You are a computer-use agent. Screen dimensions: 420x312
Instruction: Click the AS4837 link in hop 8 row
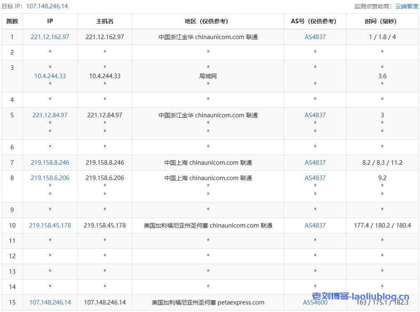click(x=315, y=178)
